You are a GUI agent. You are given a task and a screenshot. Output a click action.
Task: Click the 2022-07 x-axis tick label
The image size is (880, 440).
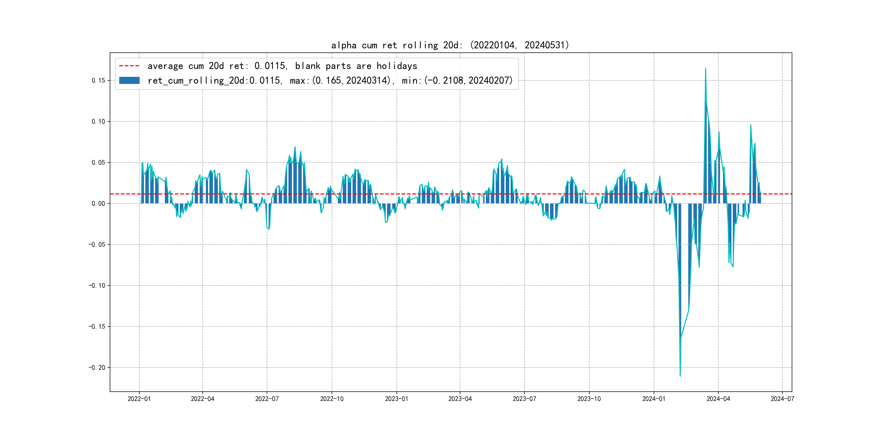[x=267, y=399]
